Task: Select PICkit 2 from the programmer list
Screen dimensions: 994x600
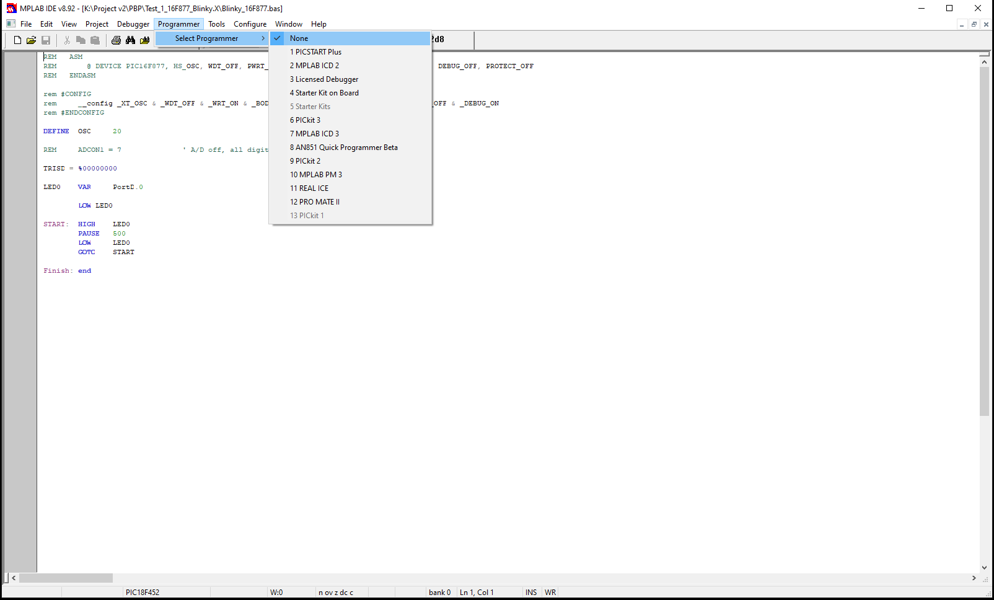Action: pyautogui.click(x=306, y=161)
